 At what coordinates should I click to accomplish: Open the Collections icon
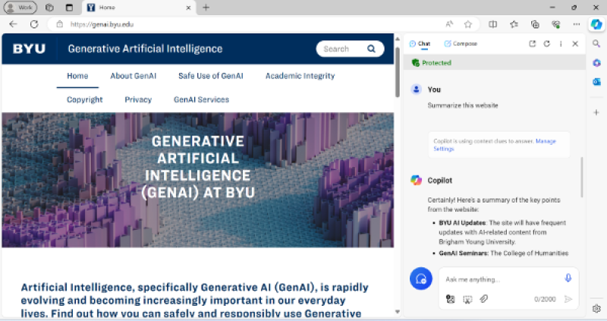coord(535,24)
